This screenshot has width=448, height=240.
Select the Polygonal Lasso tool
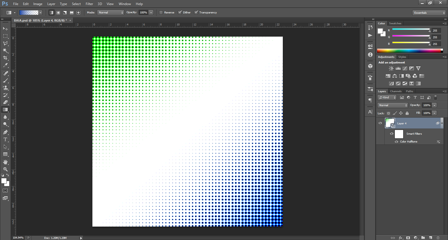click(x=5, y=43)
